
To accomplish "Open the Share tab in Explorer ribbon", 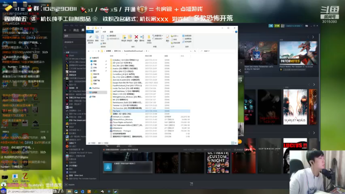I will [x=104, y=32].
